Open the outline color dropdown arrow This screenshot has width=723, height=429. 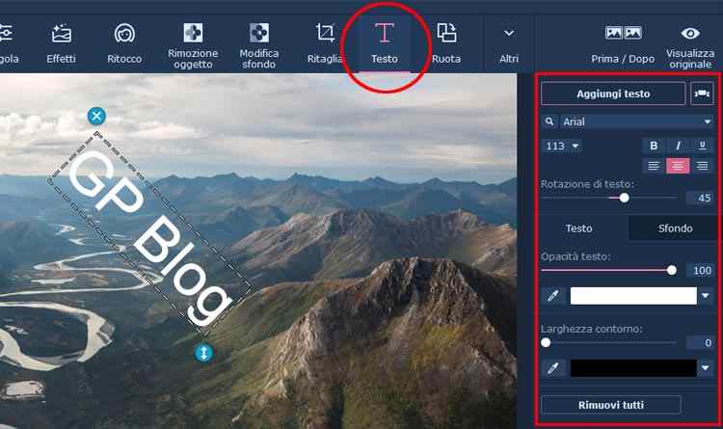click(x=706, y=368)
